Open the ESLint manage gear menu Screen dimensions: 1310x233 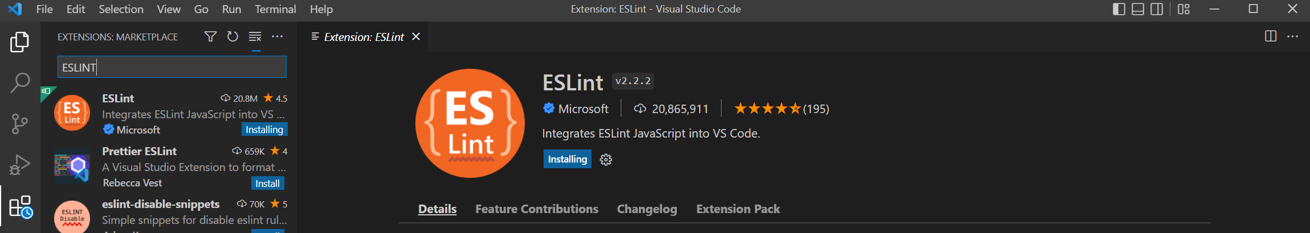pos(606,160)
